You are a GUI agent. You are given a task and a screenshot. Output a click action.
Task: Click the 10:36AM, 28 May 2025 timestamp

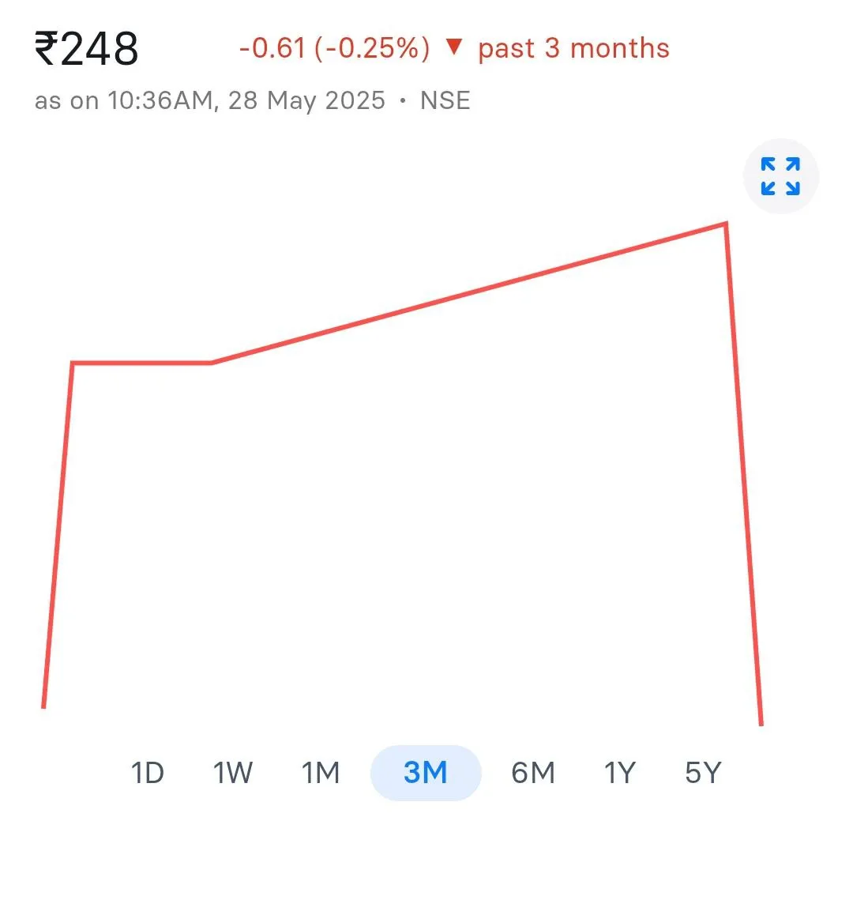click(x=246, y=101)
